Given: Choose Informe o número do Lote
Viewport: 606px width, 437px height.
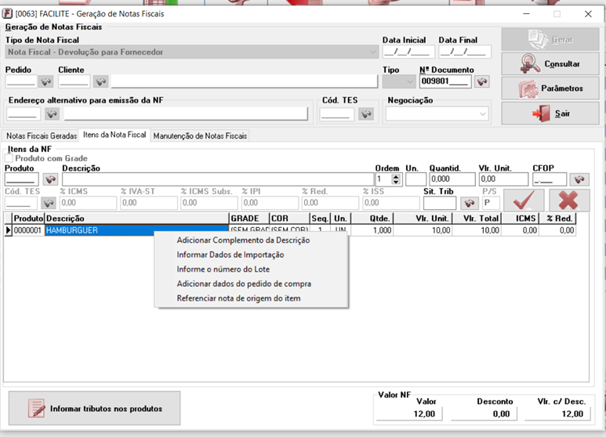Looking at the screenshot, I should [x=223, y=269].
